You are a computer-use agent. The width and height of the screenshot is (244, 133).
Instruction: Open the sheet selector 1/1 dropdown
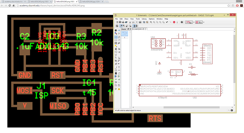click(135, 22)
